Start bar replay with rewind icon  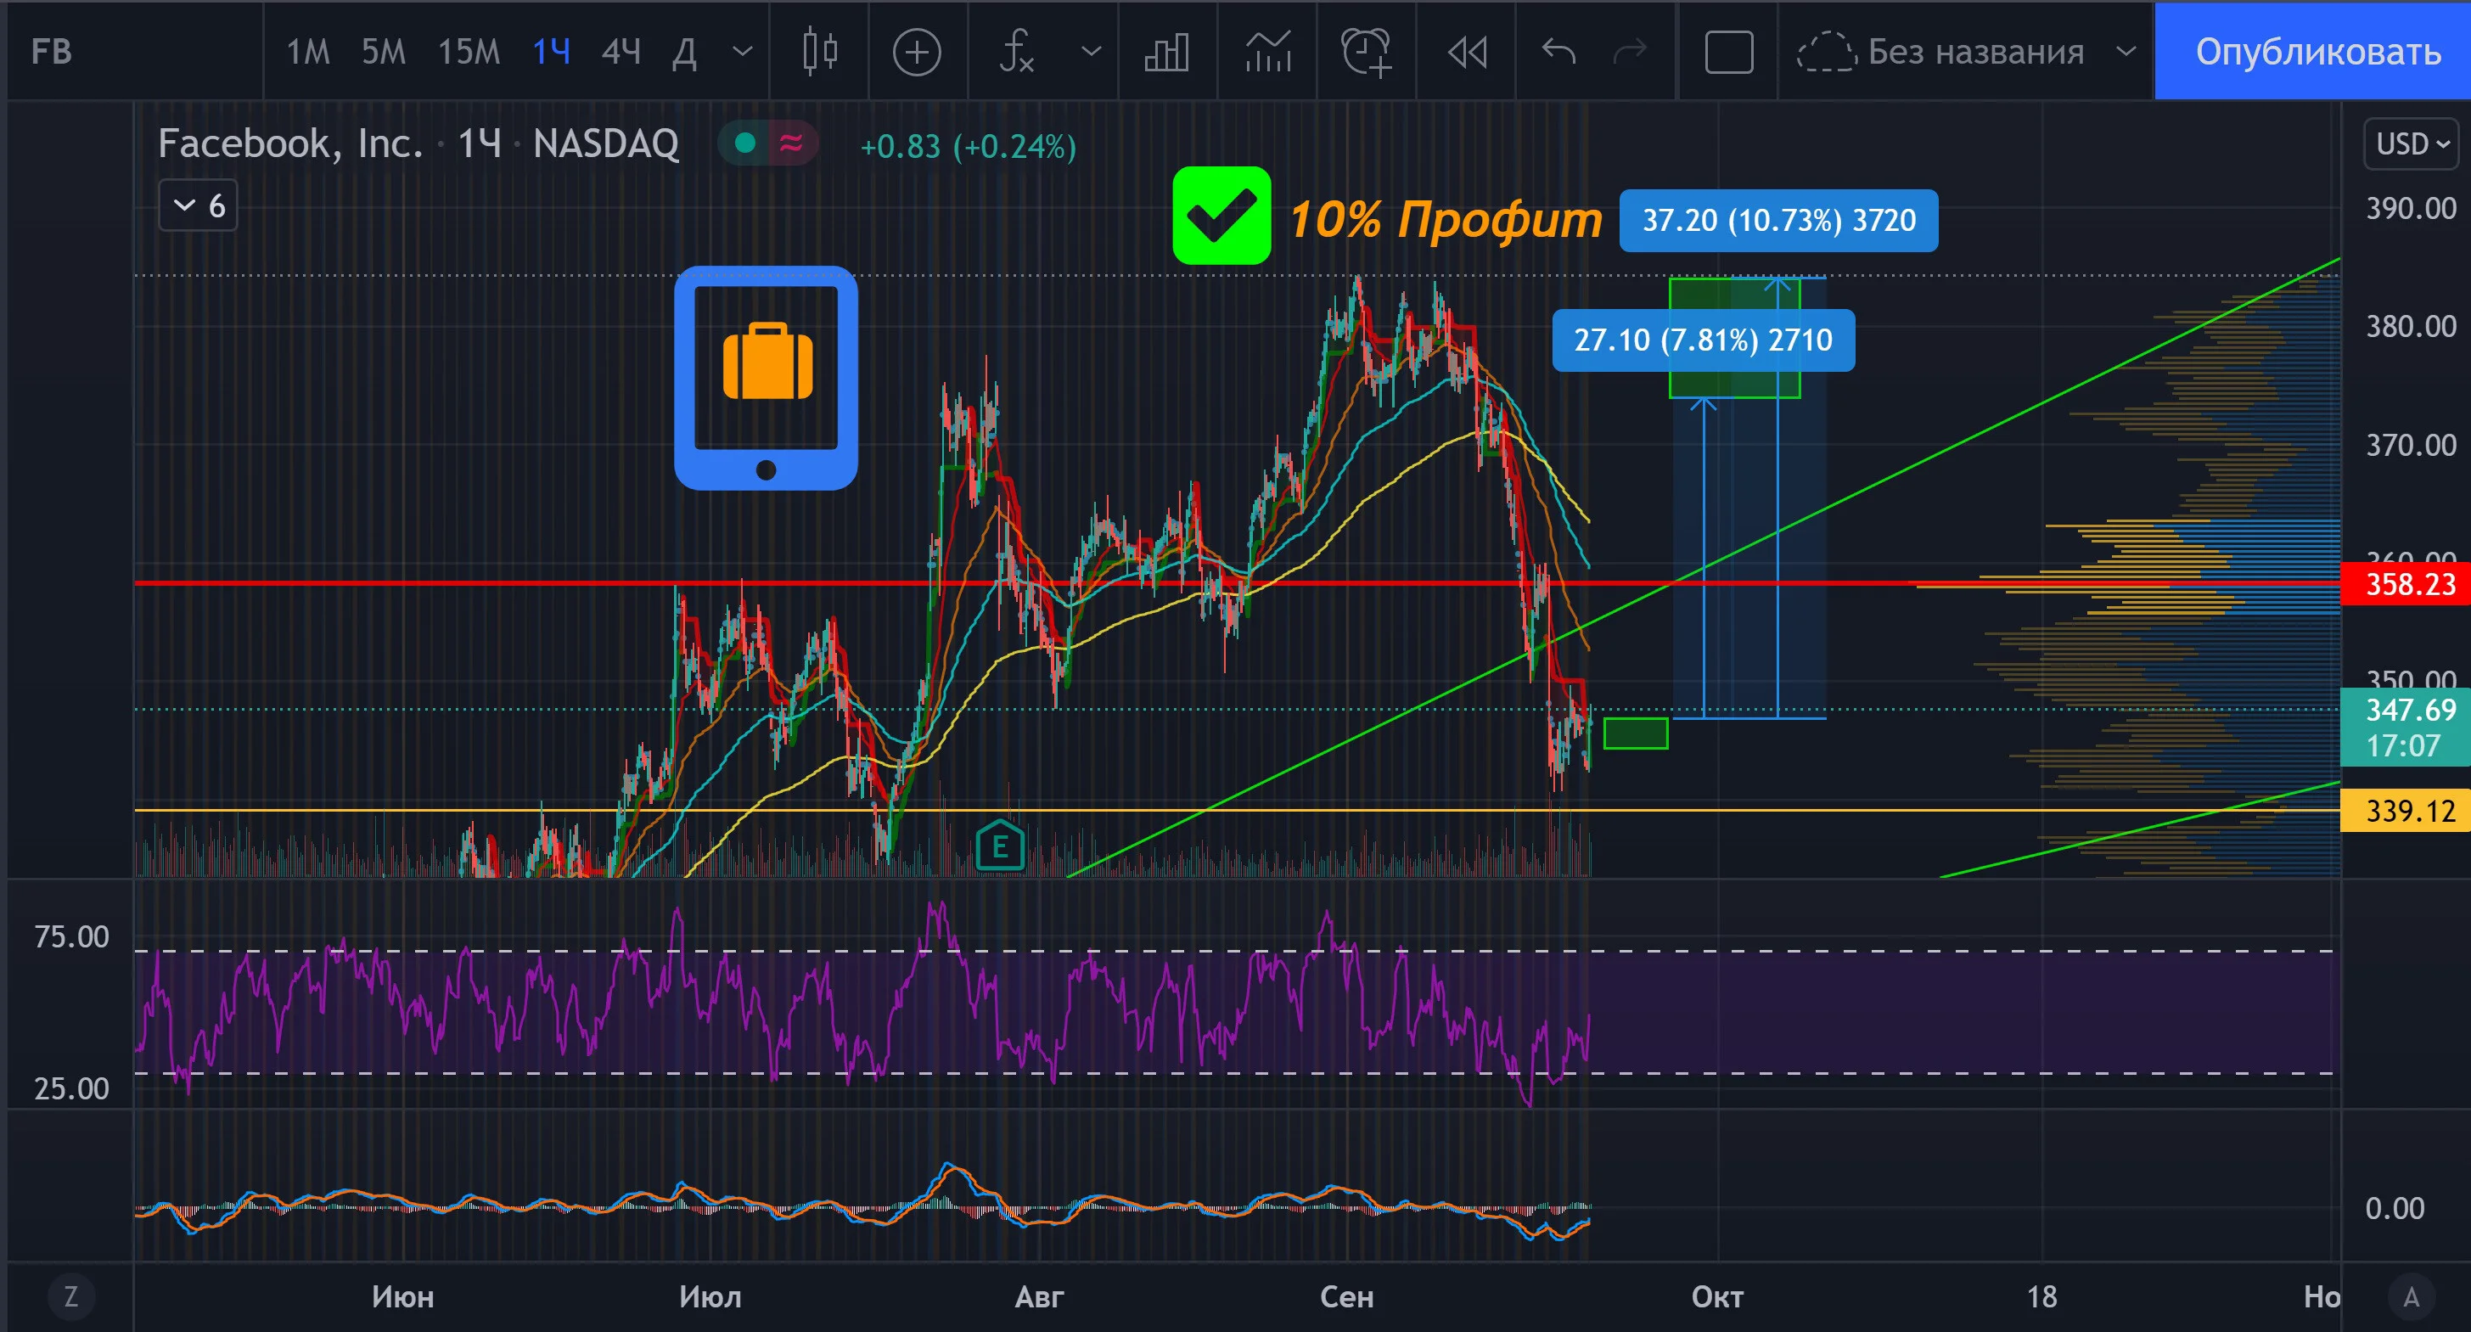1467,52
